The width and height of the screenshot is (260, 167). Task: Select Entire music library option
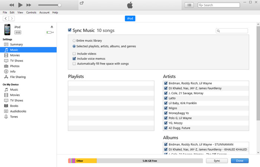[x=74, y=40]
